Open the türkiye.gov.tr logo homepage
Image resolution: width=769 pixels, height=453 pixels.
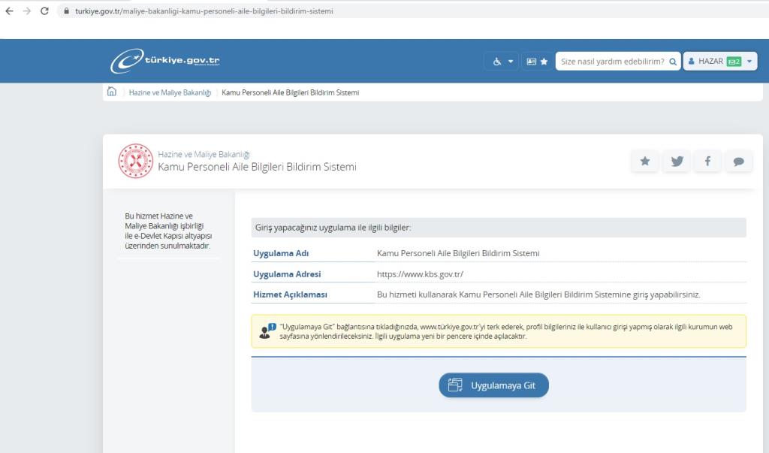pos(164,61)
